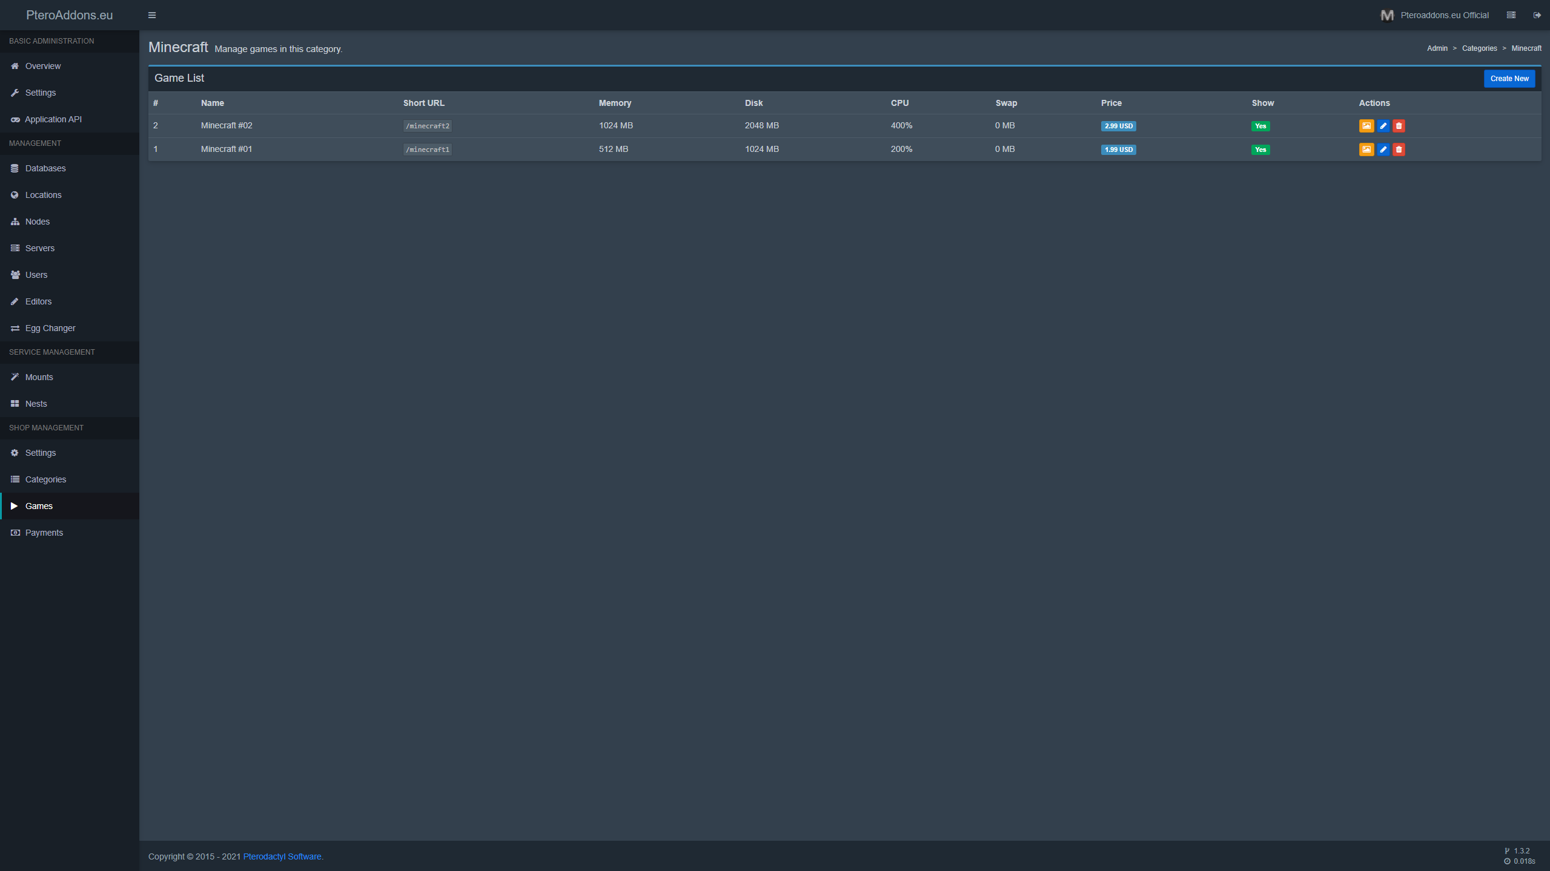Go to Payments in the sidebar
Viewport: 1550px width, 871px height.
(44, 533)
